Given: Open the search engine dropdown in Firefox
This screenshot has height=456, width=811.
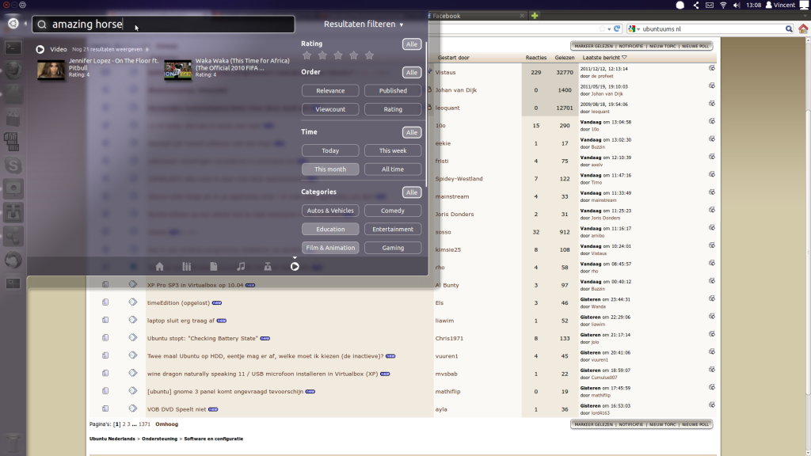Looking at the screenshot, I should tap(634, 29).
